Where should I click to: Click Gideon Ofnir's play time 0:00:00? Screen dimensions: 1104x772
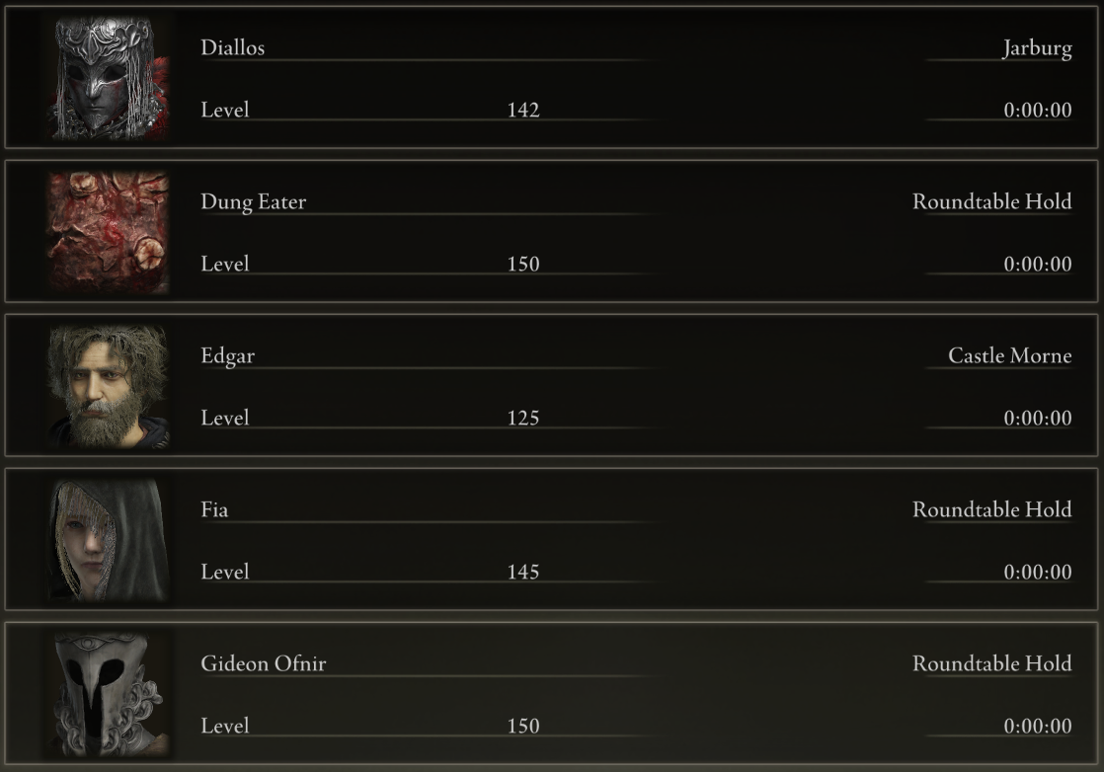coord(1038,727)
